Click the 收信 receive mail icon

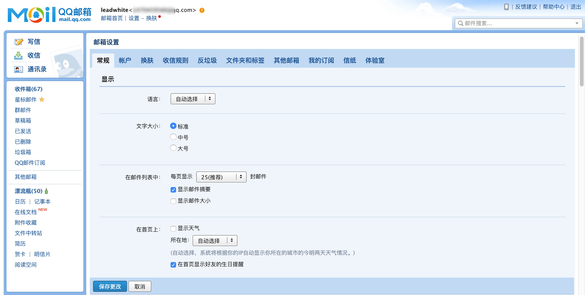pos(18,55)
